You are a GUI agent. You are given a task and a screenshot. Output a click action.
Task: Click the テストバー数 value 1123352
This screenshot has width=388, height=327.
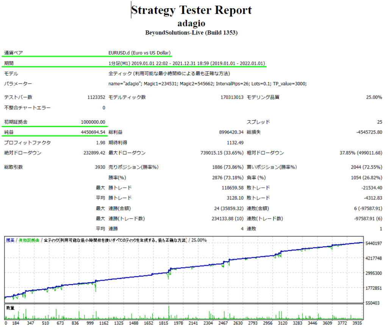point(96,97)
